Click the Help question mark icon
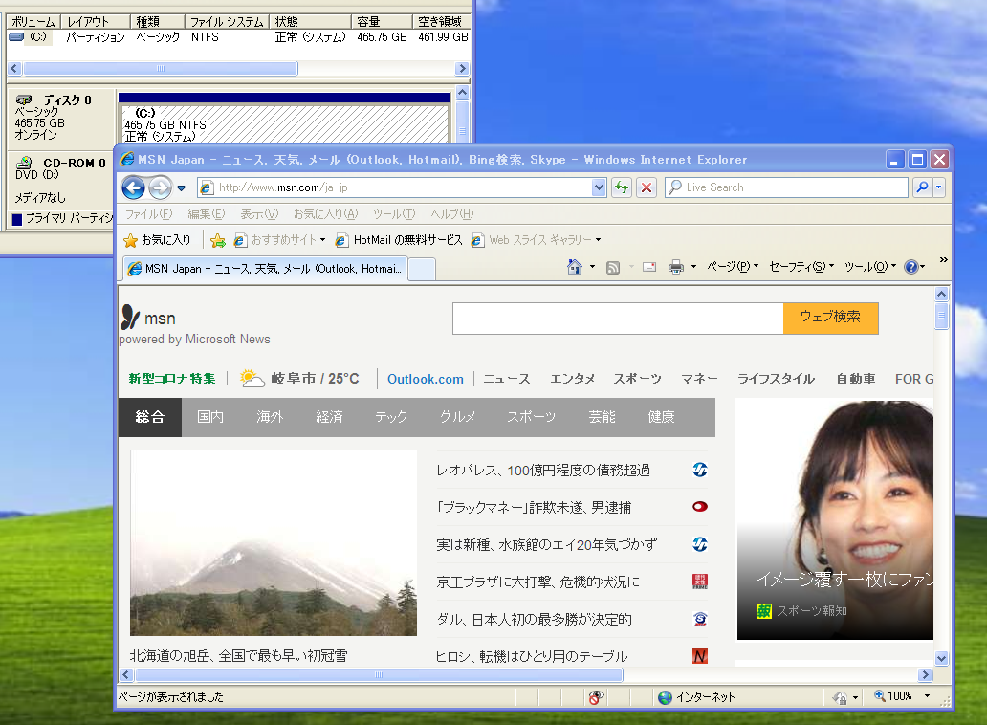The height and width of the screenshot is (725, 987). pos(910,267)
